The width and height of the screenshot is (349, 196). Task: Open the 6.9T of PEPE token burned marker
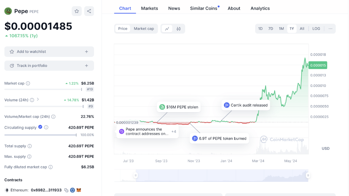coord(219,138)
